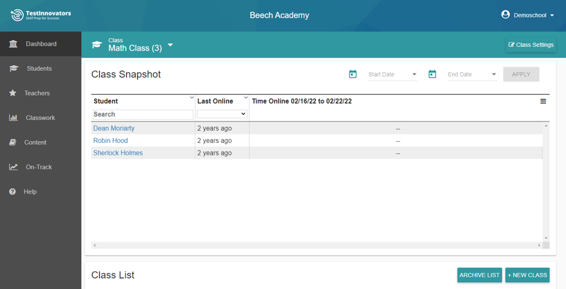Open the End Date dropdown

pos(472,75)
